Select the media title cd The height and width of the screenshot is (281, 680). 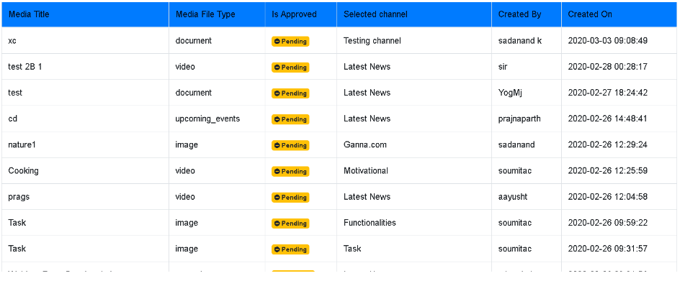coord(12,119)
